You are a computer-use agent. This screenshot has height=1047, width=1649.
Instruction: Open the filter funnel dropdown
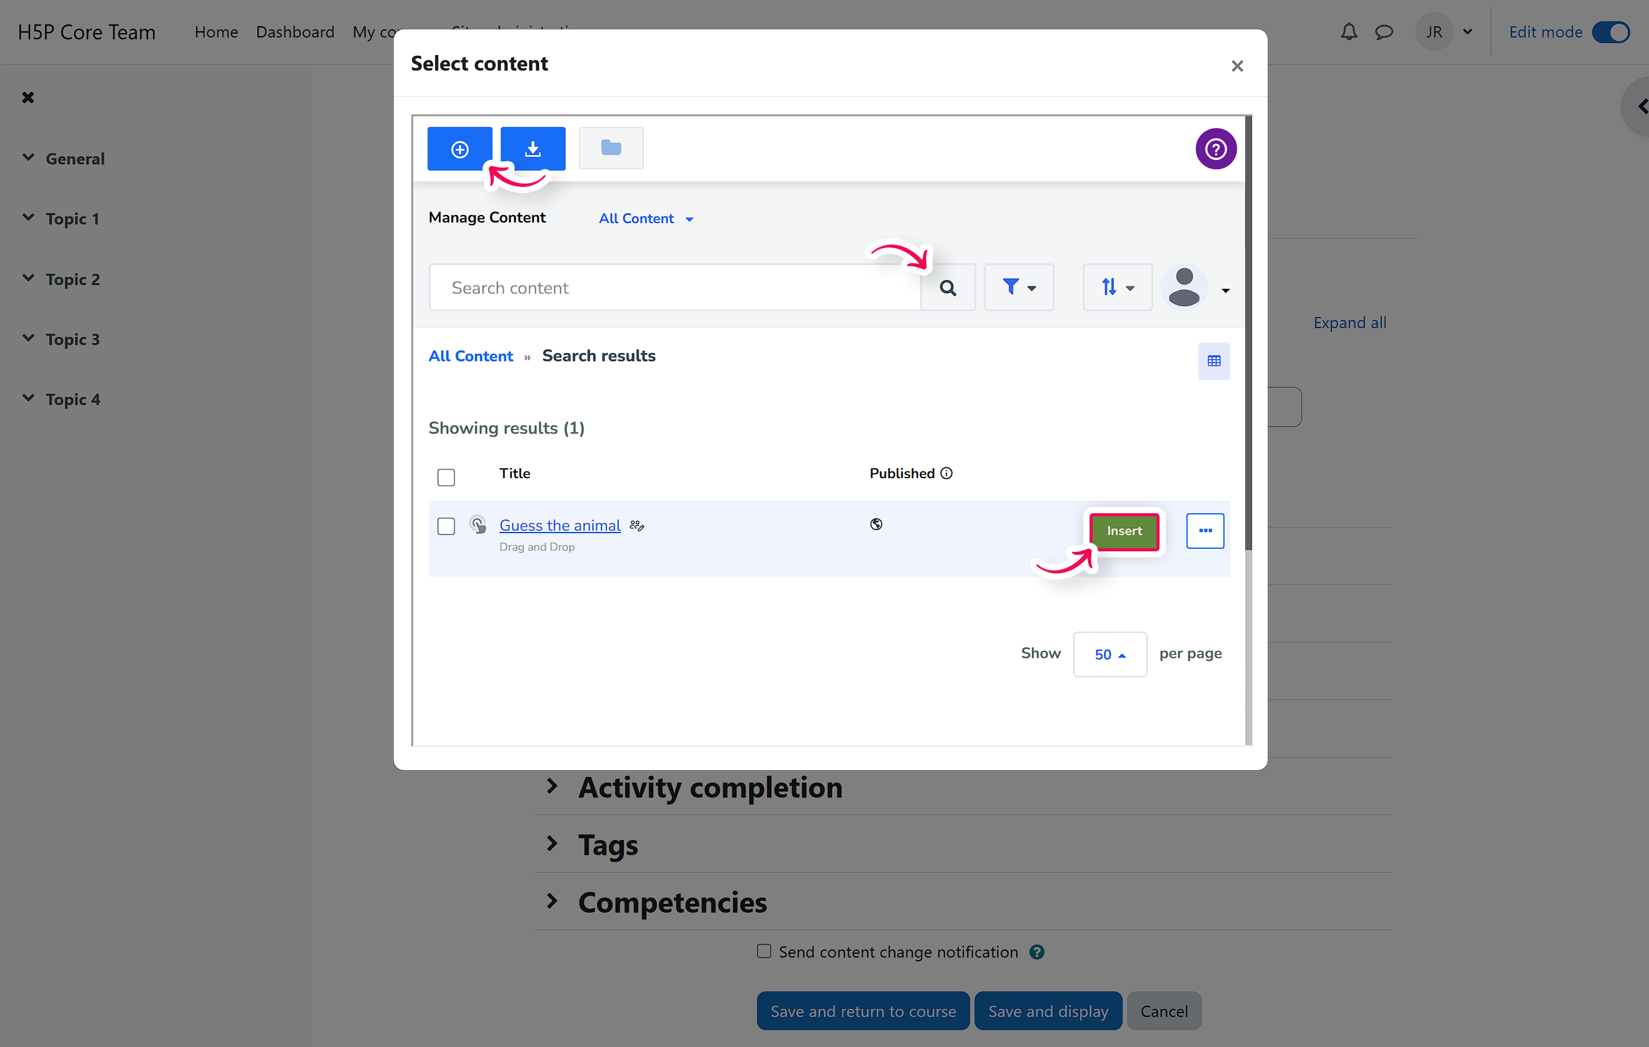(1018, 287)
